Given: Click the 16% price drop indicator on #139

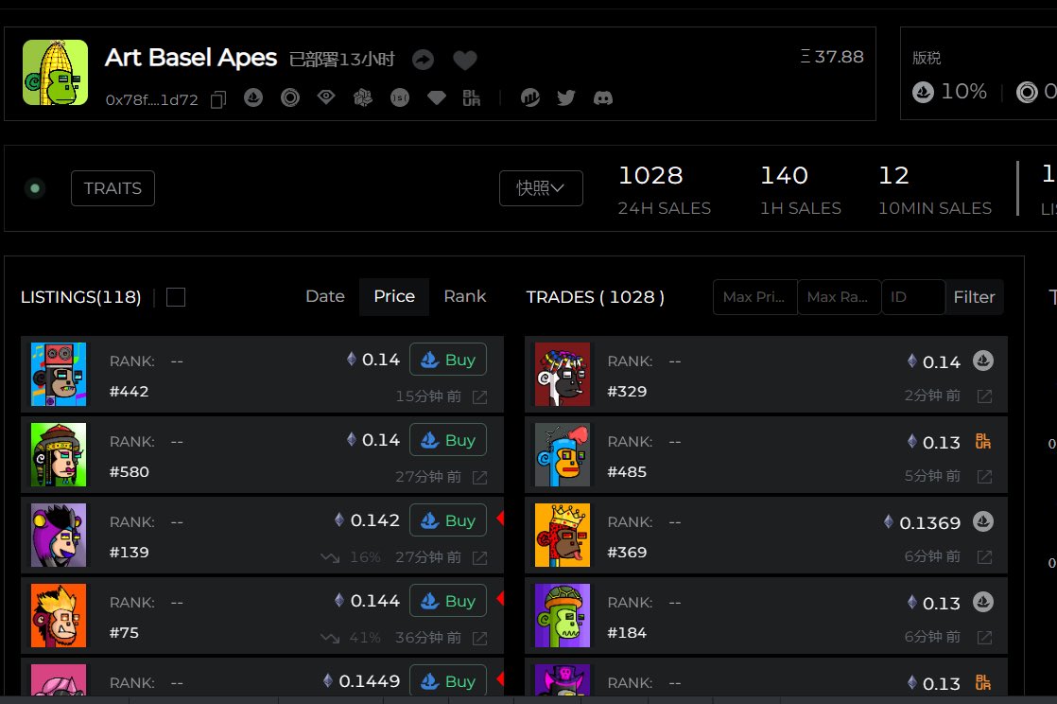Looking at the screenshot, I should coord(351,557).
